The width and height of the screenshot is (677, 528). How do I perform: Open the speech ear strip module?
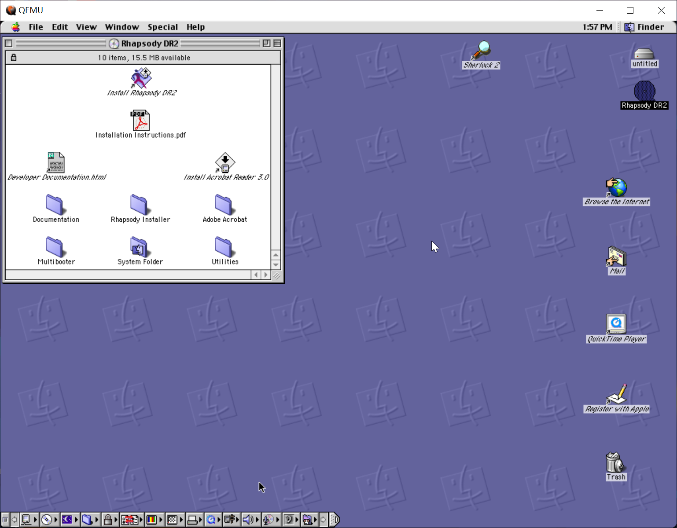coord(291,520)
